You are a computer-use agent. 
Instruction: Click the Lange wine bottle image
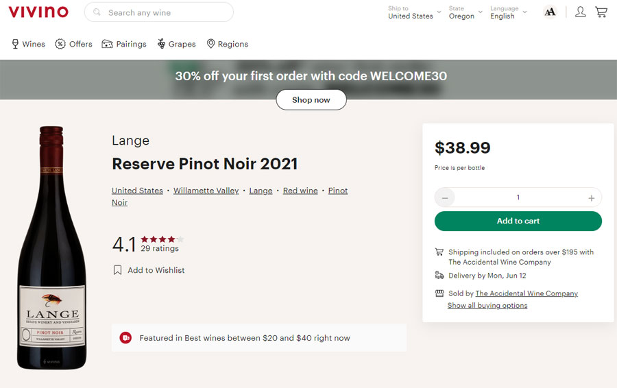click(x=51, y=248)
